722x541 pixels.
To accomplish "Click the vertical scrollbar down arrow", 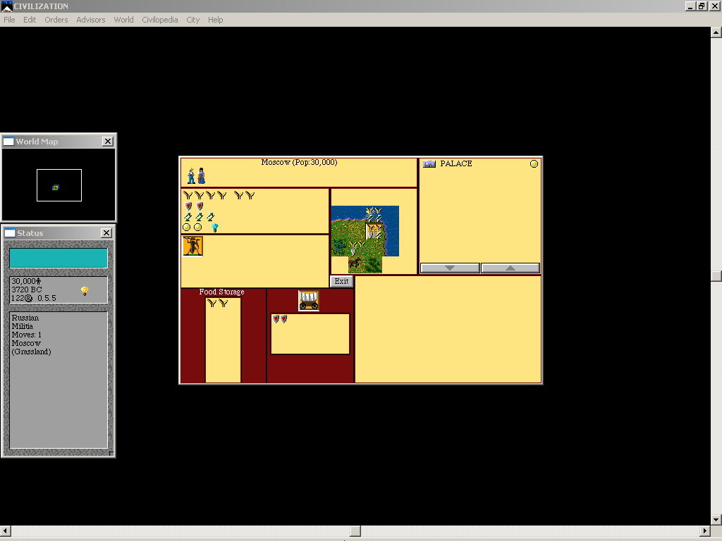I will point(716,520).
